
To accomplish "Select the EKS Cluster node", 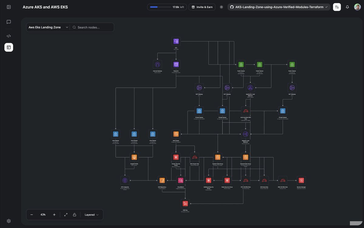I will (x=176, y=134).
